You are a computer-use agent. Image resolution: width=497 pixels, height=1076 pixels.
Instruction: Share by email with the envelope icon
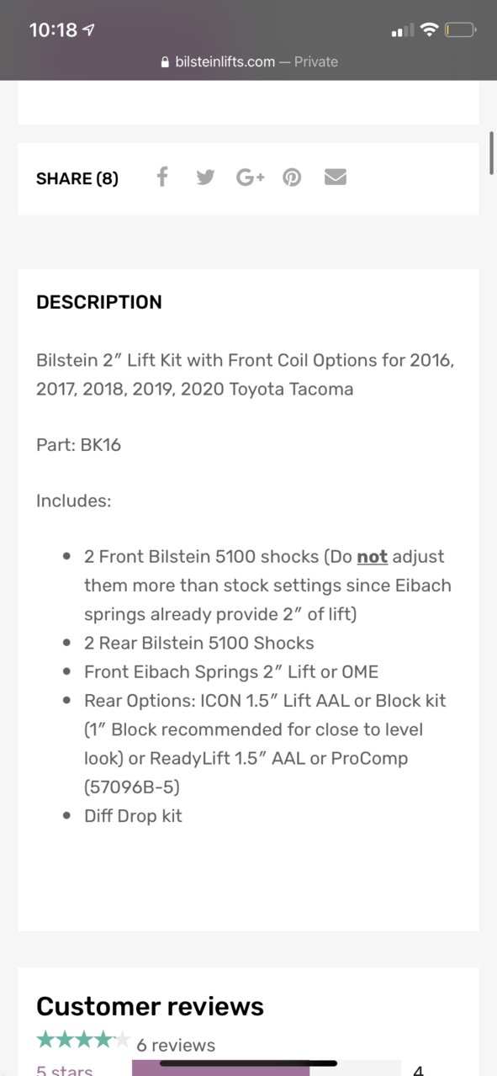coord(336,177)
